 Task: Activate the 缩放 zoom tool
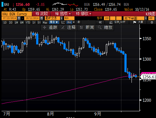tap(105, 28)
